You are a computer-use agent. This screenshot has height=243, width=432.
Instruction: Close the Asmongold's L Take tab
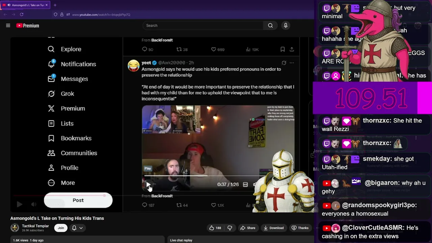coord(47,5)
